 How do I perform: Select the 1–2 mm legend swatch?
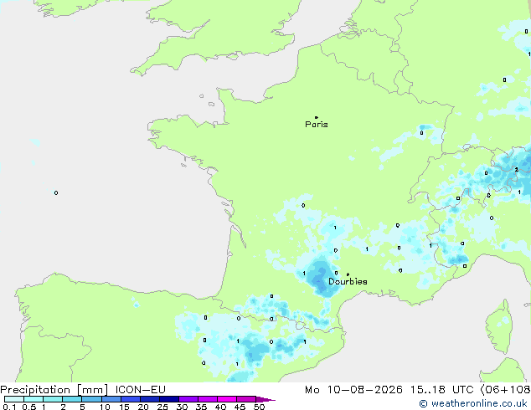[x=53, y=399]
